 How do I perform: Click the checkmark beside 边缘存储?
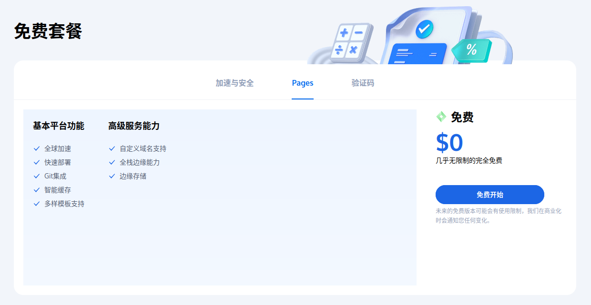(112, 176)
